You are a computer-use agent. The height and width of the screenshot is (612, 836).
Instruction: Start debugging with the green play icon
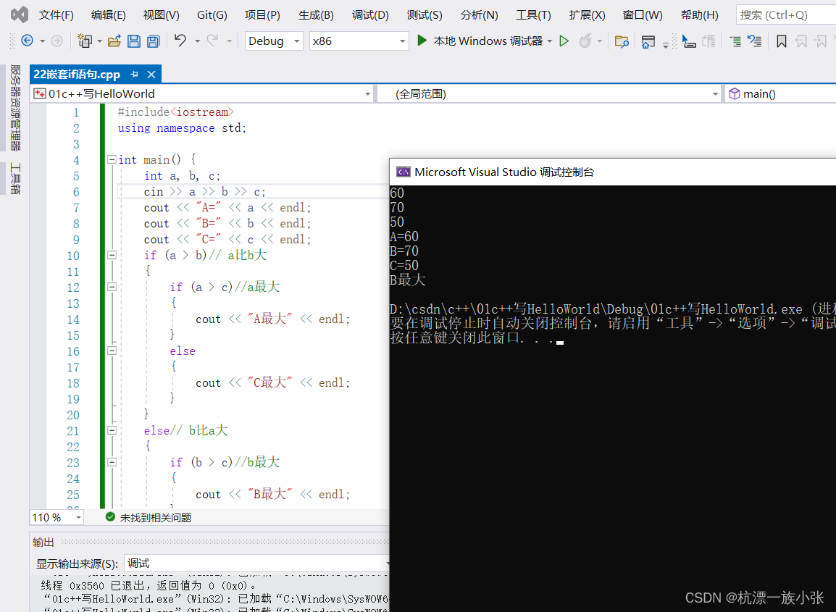point(422,41)
